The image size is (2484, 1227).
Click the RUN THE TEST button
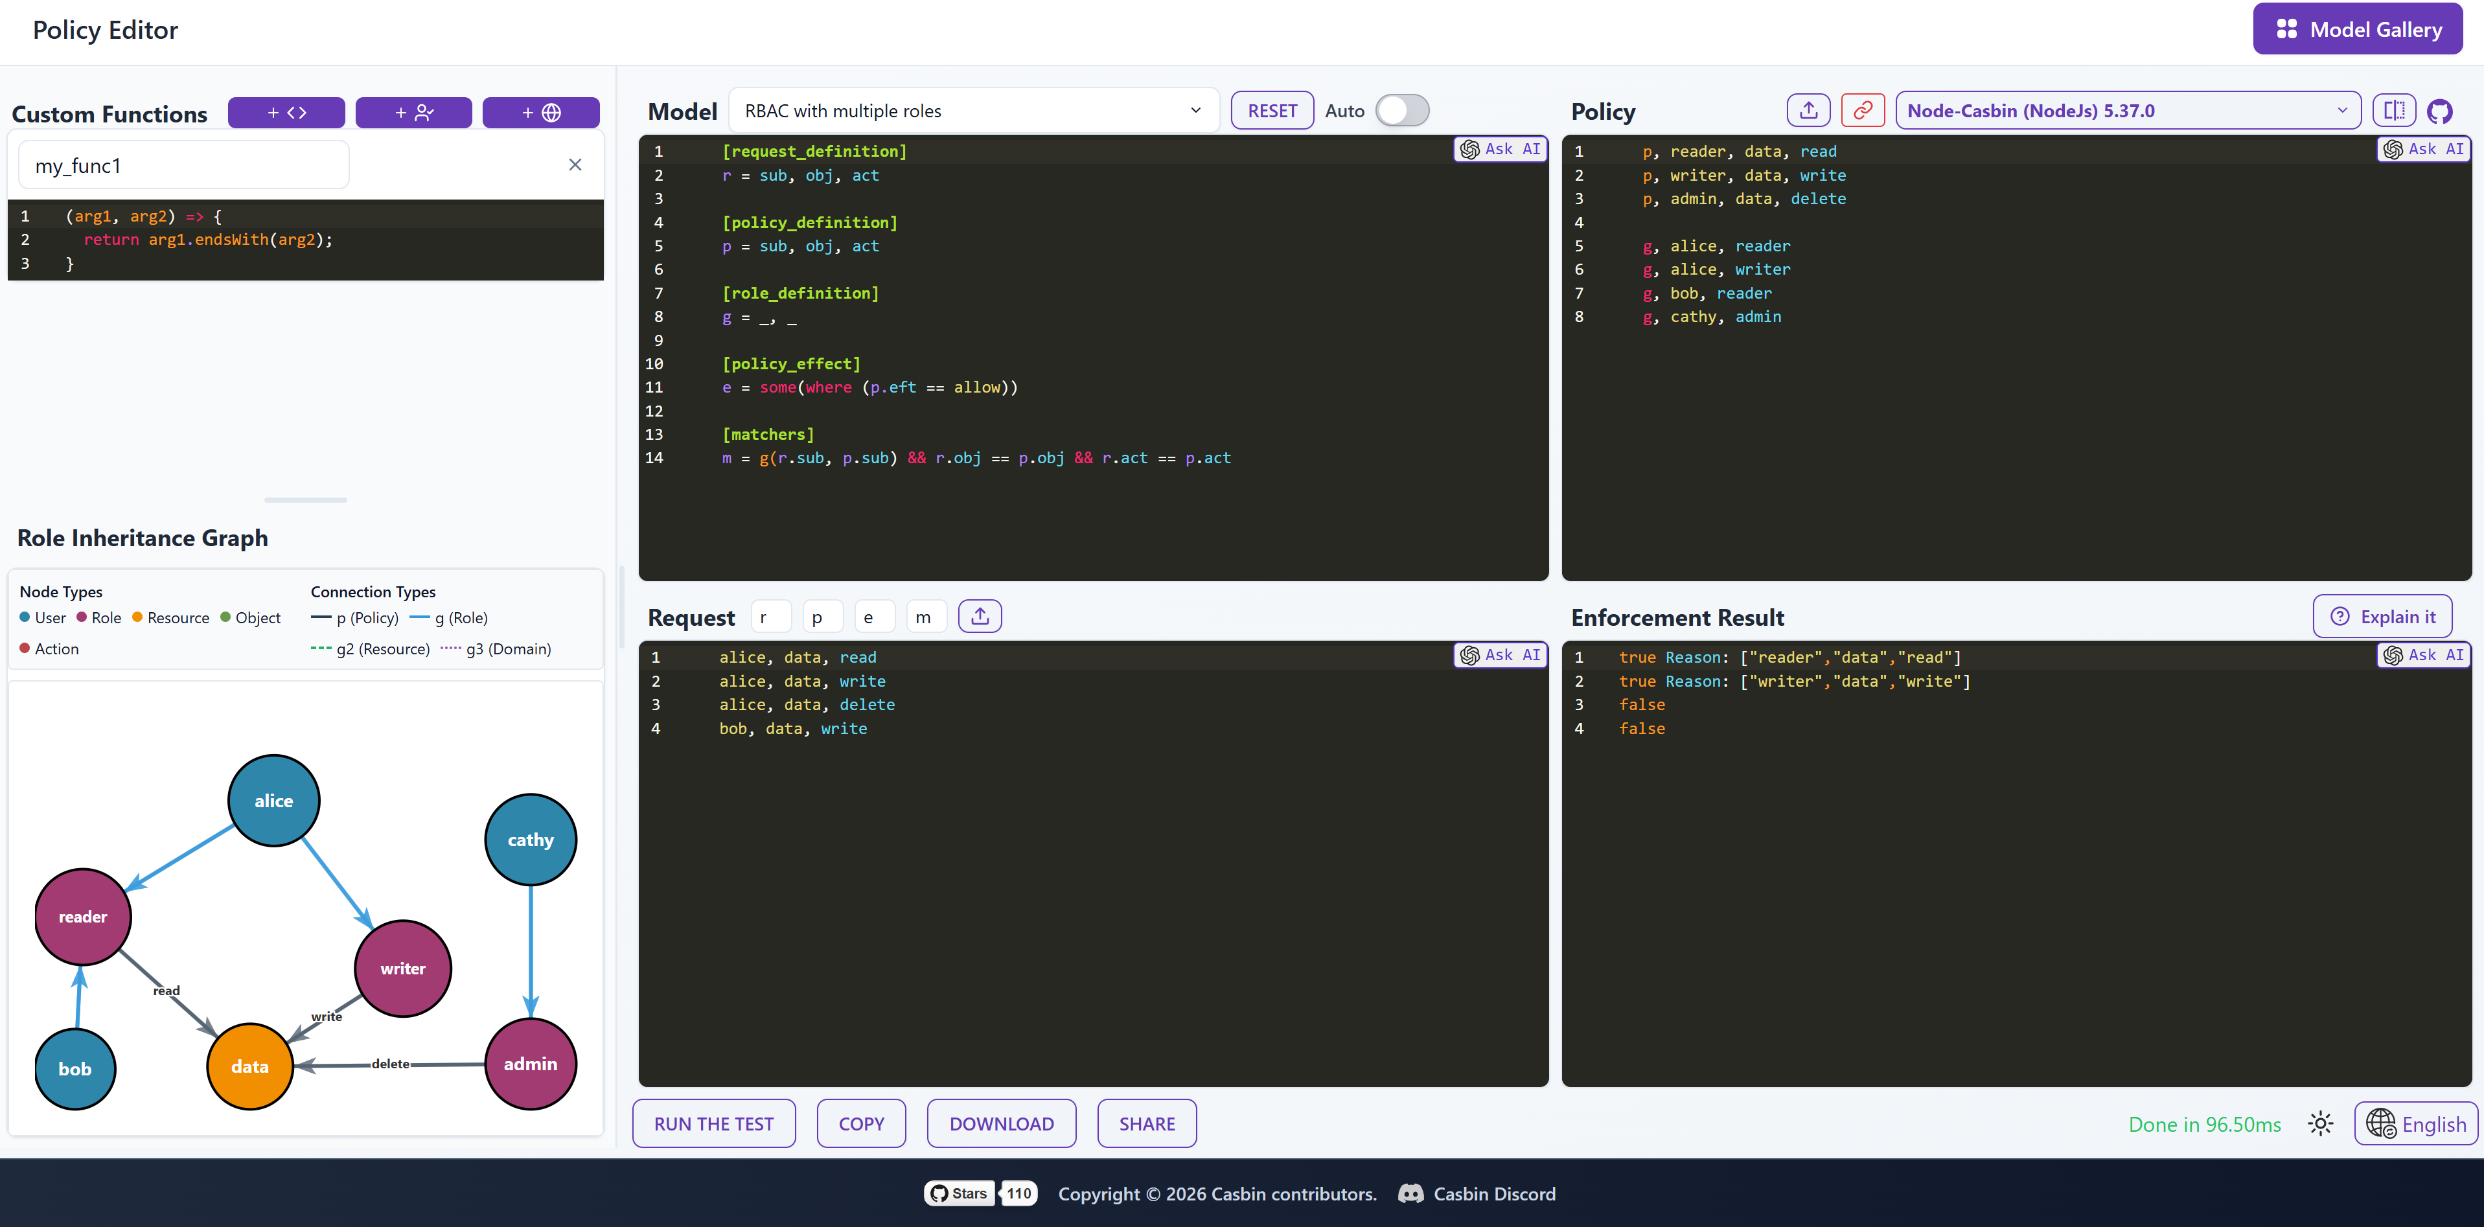pyautogui.click(x=713, y=1123)
